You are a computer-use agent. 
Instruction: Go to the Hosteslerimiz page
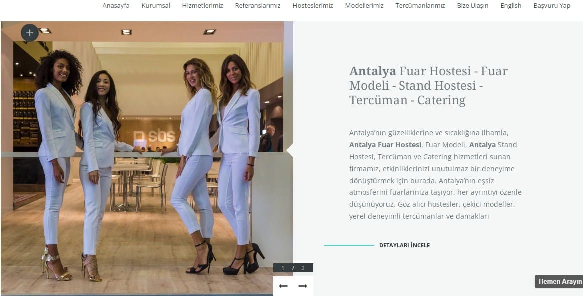pyautogui.click(x=313, y=5)
